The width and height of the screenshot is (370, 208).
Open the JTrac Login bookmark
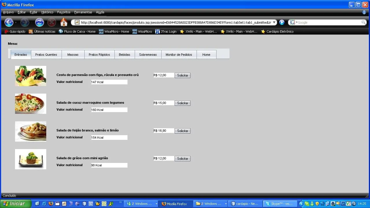[x=166, y=31]
